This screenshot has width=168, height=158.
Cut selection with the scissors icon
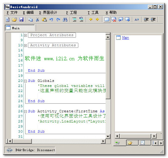click(37, 20)
